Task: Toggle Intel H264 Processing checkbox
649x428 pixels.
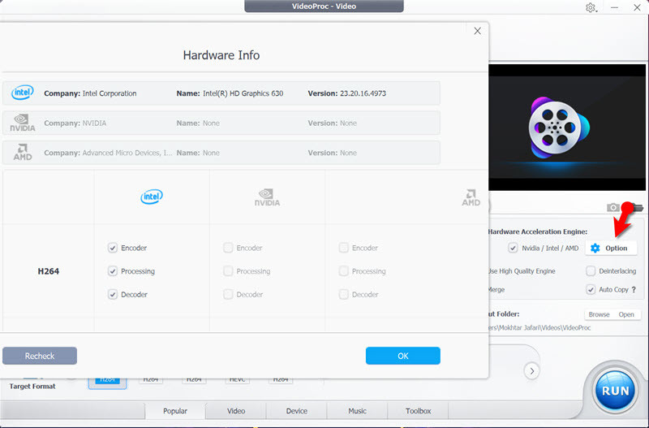Action: point(113,271)
